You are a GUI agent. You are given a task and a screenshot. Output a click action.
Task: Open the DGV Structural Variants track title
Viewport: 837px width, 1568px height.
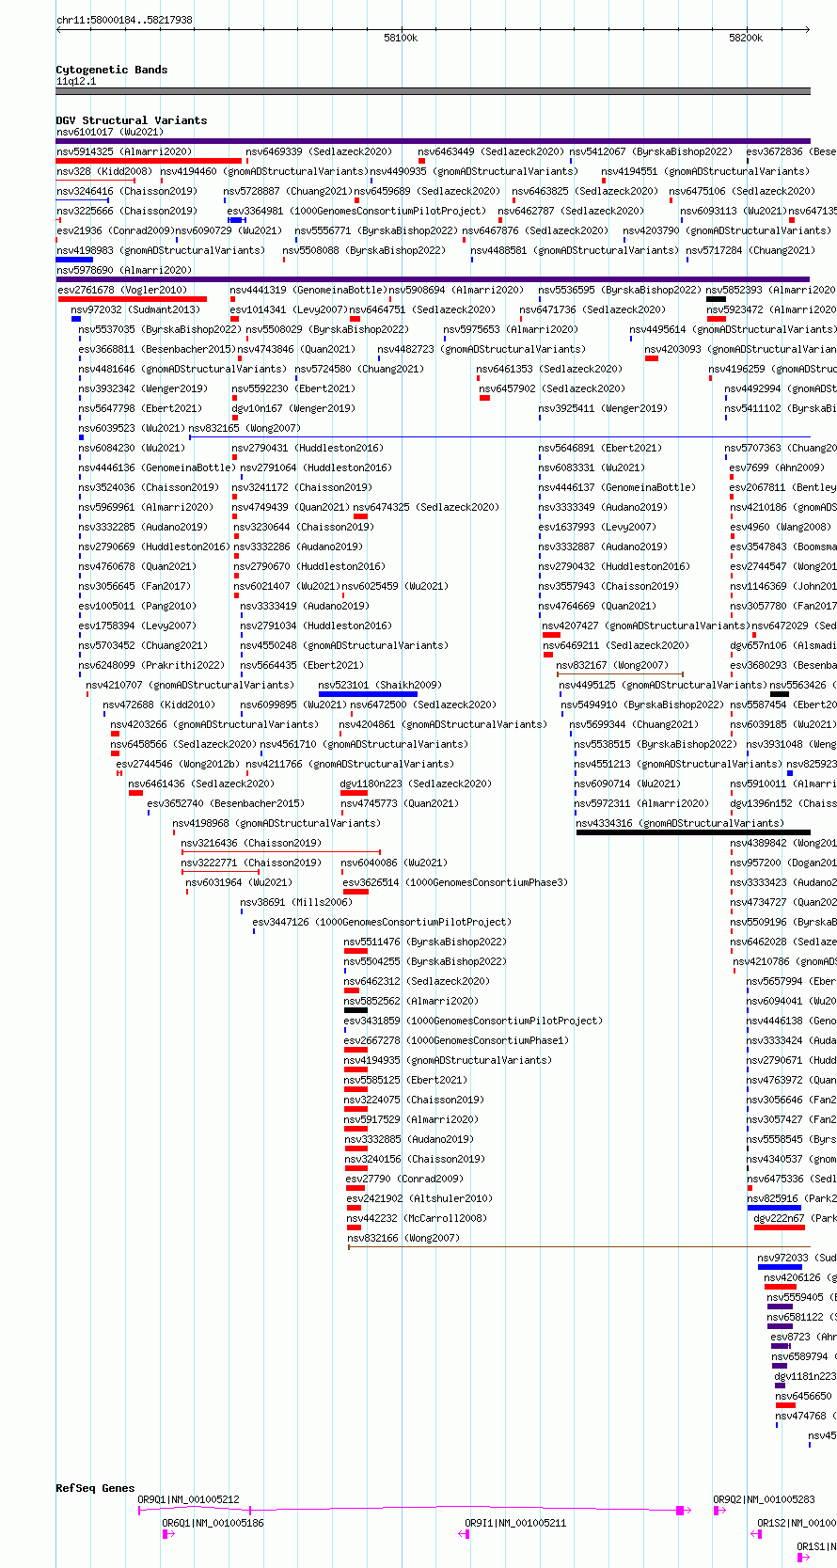[x=131, y=120]
